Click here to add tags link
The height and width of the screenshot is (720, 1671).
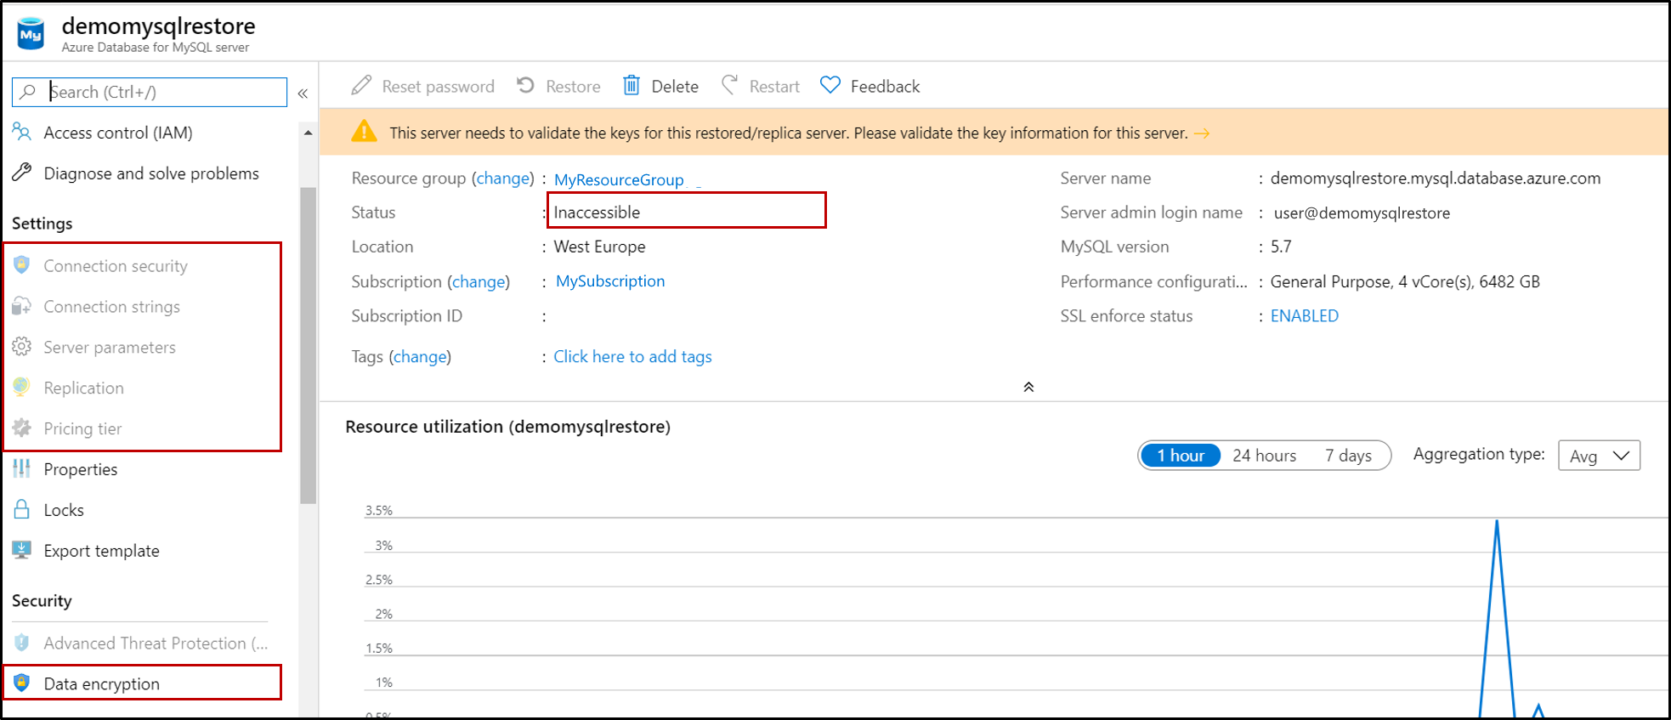point(632,357)
